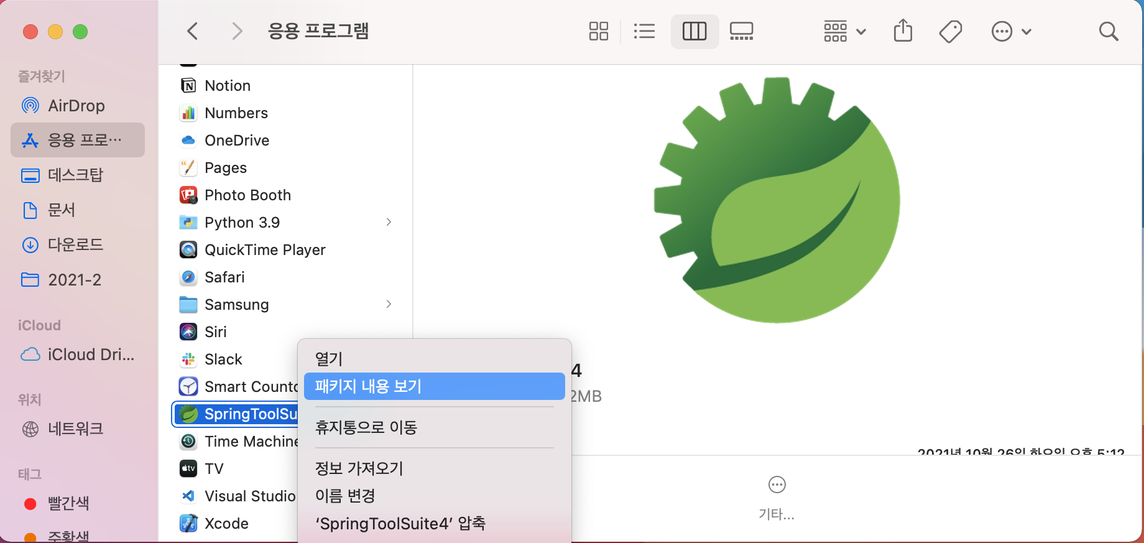The height and width of the screenshot is (543, 1144).
Task: Switch to list view
Action: click(x=644, y=31)
